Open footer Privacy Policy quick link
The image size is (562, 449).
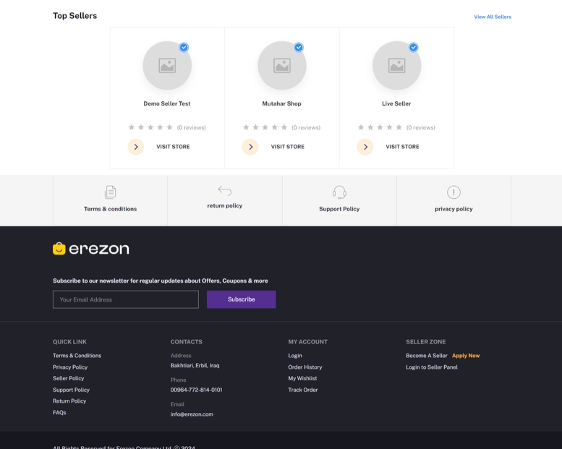(70, 367)
